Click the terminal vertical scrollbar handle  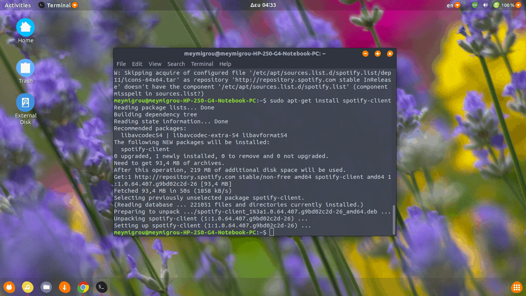pos(394,219)
